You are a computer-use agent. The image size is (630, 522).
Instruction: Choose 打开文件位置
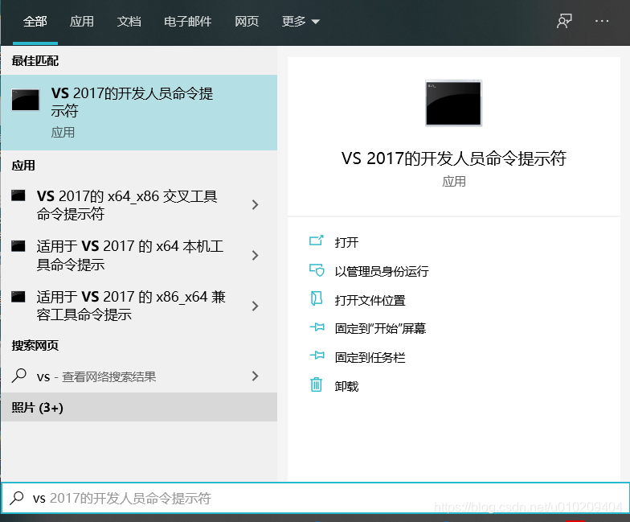370,301
